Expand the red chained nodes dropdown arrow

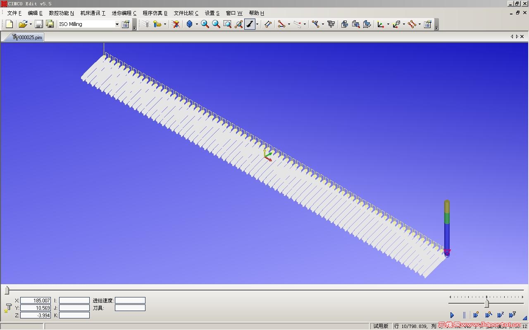[x=419, y=24]
